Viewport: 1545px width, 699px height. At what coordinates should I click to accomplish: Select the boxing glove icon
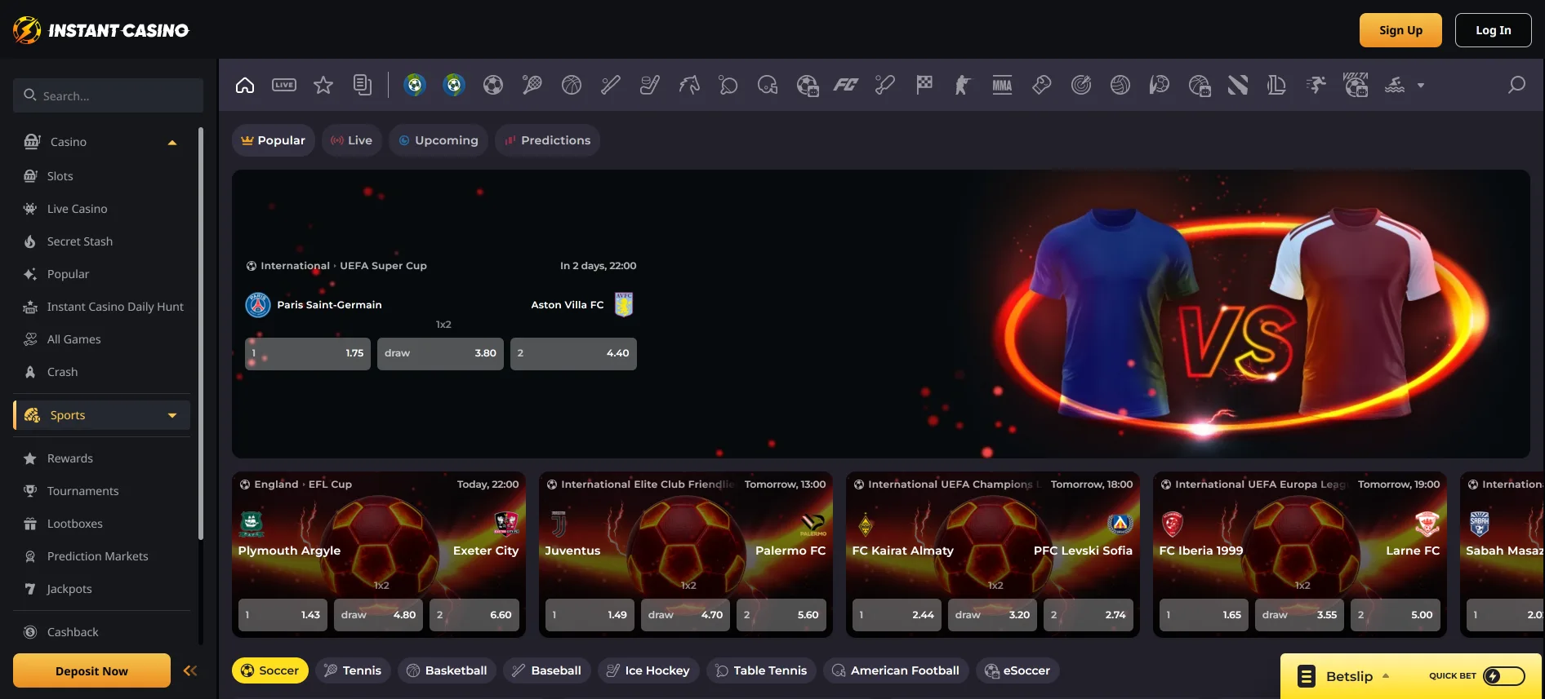click(x=1042, y=85)
